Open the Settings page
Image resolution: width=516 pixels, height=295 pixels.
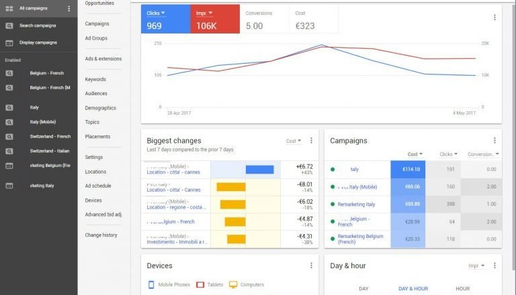94,158
